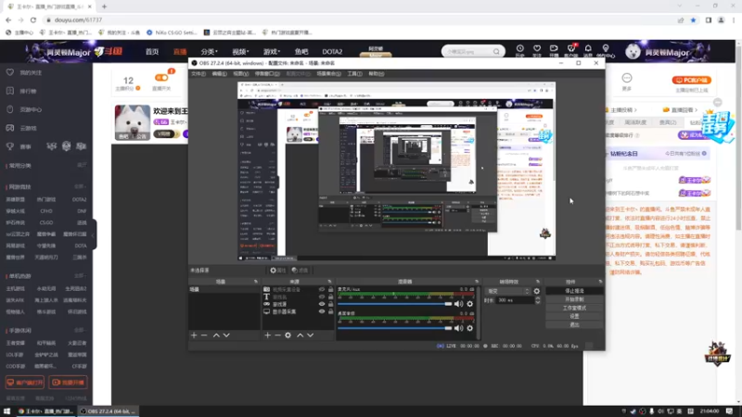Click the 我要开播 button in sidebar

coord(68,383)
